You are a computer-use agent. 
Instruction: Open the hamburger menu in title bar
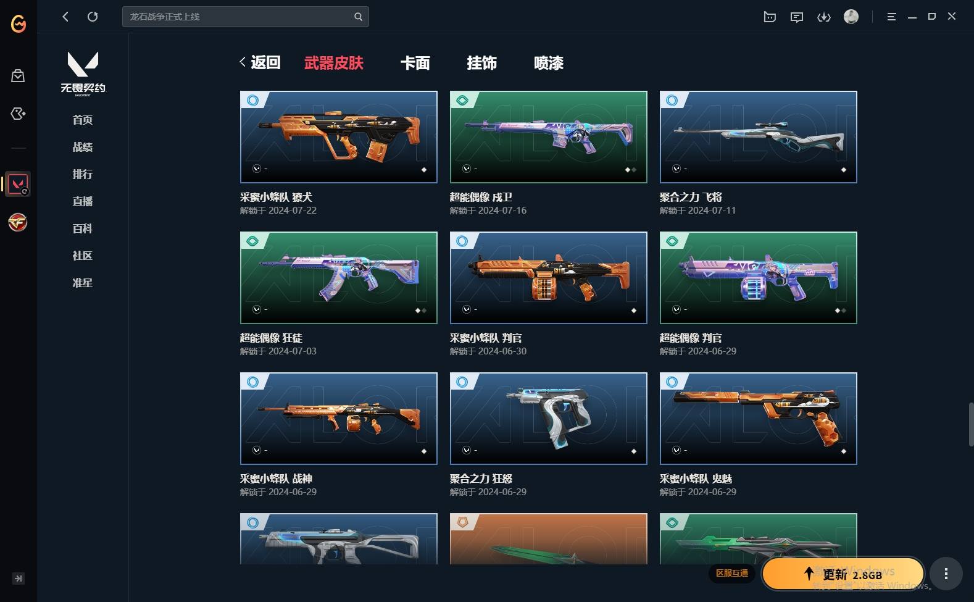(891, 17)
